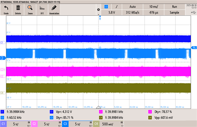Click the C3 DC 10:1 coupling indicator
The height and width of the screenshot is (127, 197).
coord(91,124)
